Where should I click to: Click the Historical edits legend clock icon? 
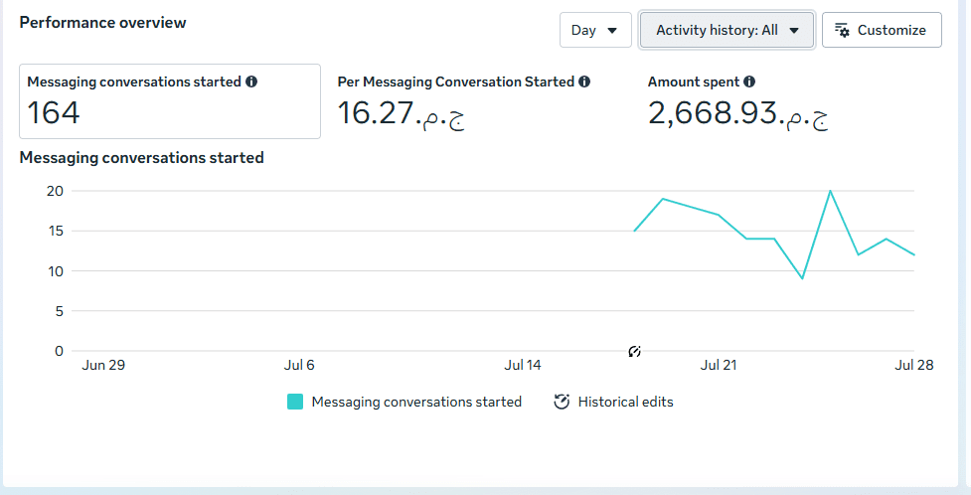point(562,402)
